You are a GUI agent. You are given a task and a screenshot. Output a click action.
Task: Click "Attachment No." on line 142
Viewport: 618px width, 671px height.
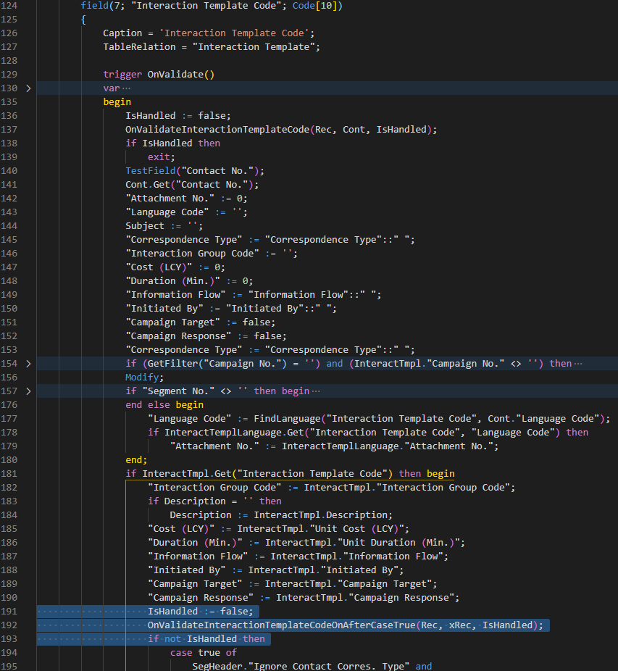(170, 199)
